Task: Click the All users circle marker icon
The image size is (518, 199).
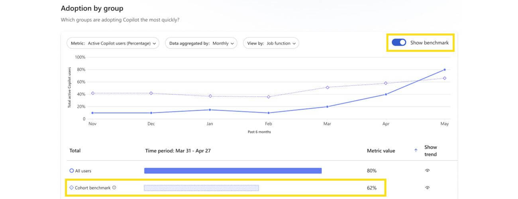Action: 72,171
